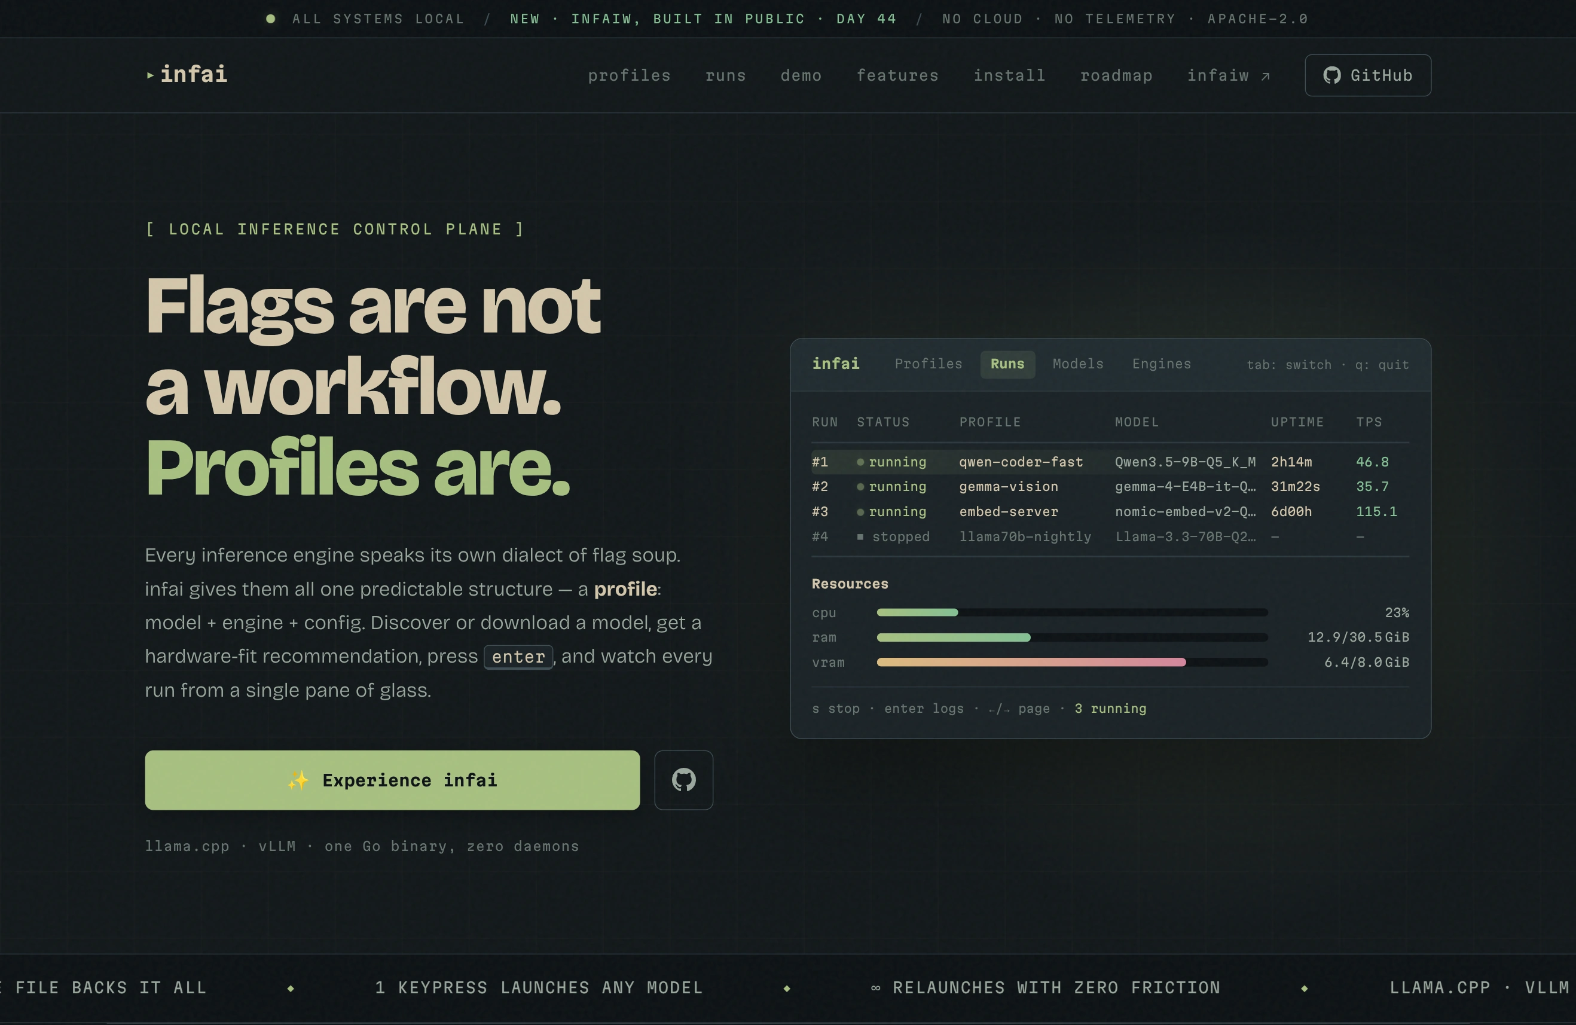Screen dimensions: 1576x1025
Task: Click the 'tab: switch · q: quit' hint
Action: 1327,365
